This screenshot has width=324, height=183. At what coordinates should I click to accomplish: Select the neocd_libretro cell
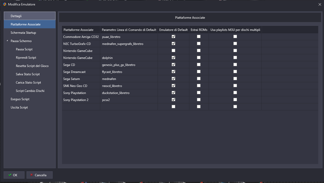pyautogui.click(x=129, y=86)
